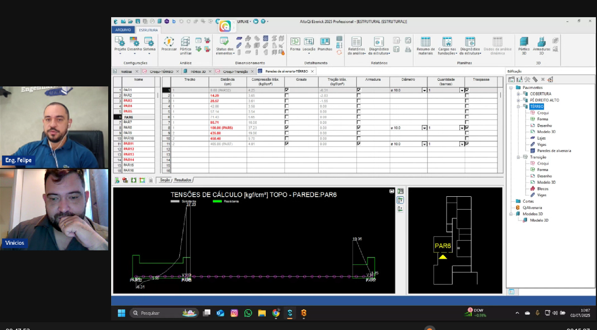Open the Pórtico unifilar view
597x330 pixels.
point(185,43)
